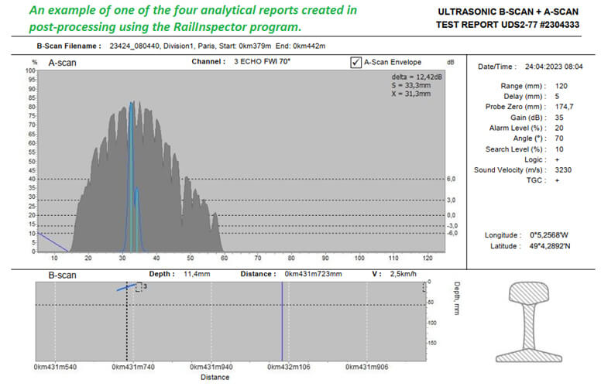Select the X = 31,3mm readout
Viewport: 601px width, 390px height.
click(411, 94)
